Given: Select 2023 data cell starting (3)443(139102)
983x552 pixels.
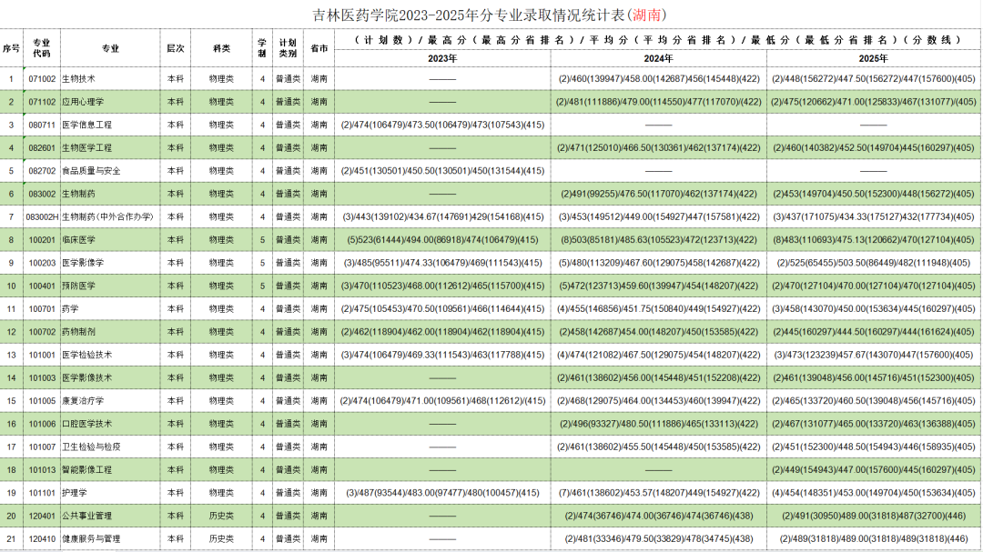Looking at the screenshot, I should click(x=442, y=216).
